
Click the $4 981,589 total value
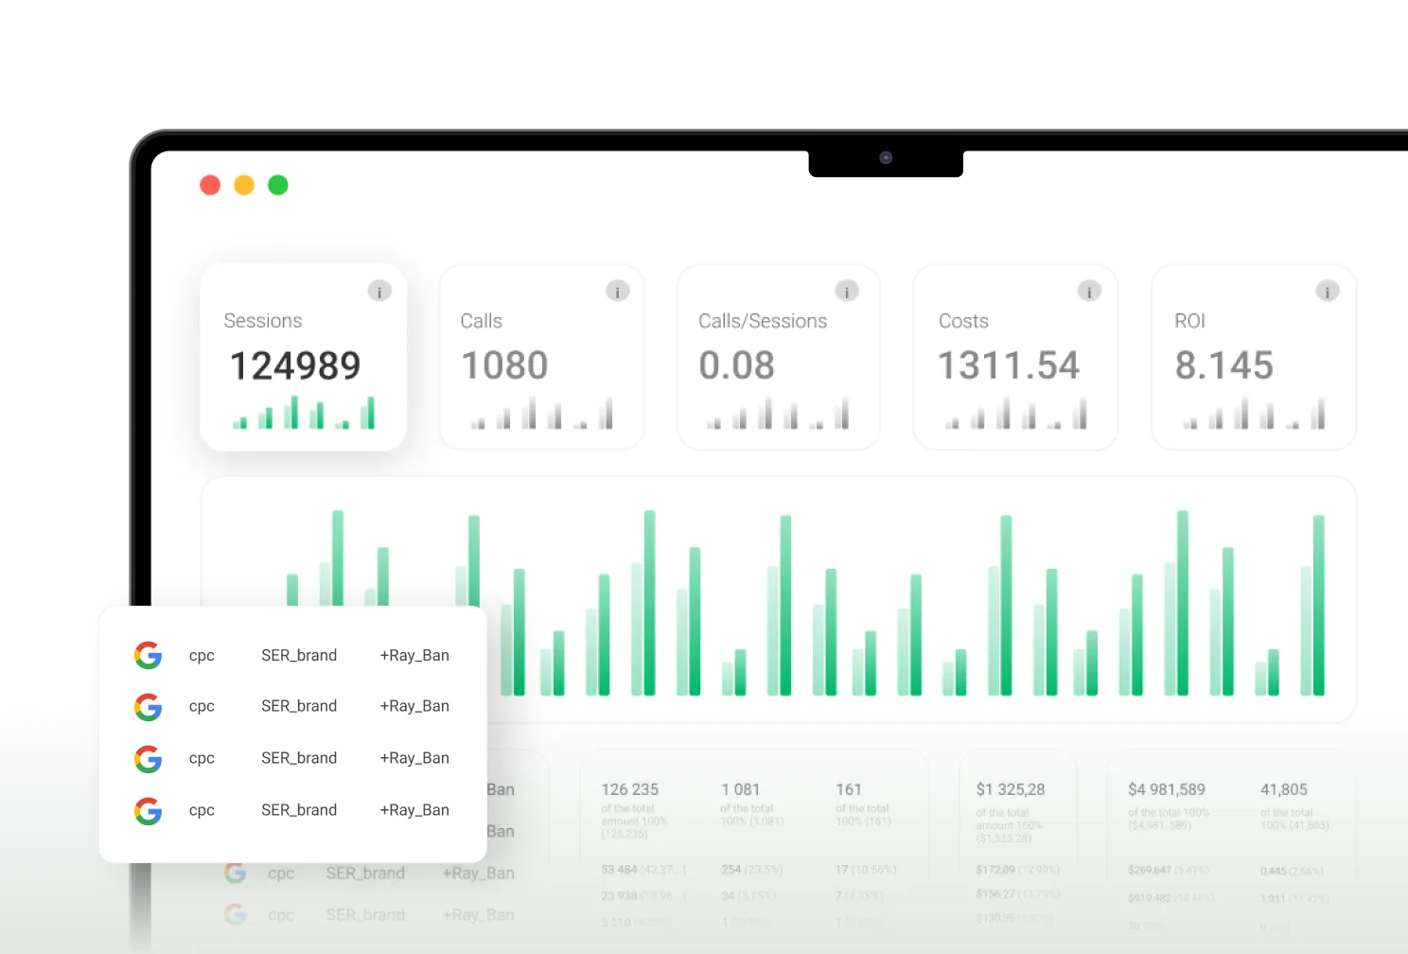pos(1166,788)
